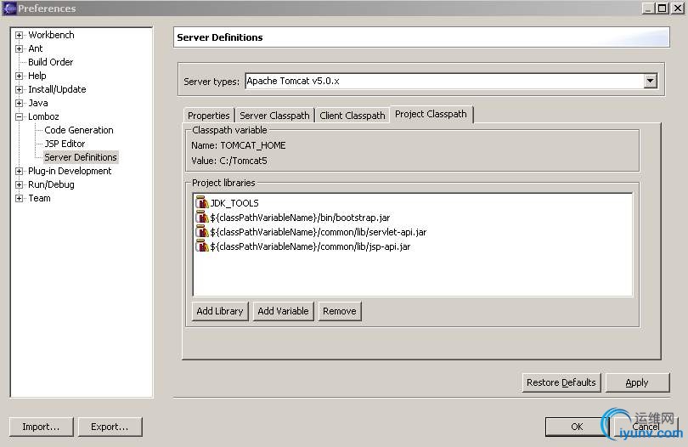The height and width of the screenshot is (447, 688).
Task: Select the /bin/bootstrap.jar library entry
Action: [x=300, y=218]
